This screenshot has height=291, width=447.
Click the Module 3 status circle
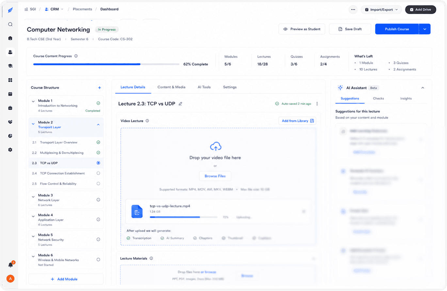tap(98, 200)
